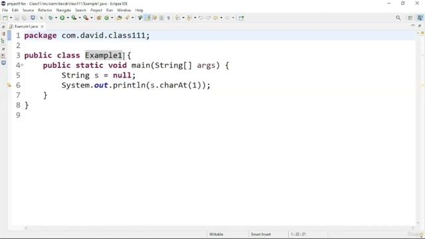Expand the Debug dropdown arrow

point(56,18)
